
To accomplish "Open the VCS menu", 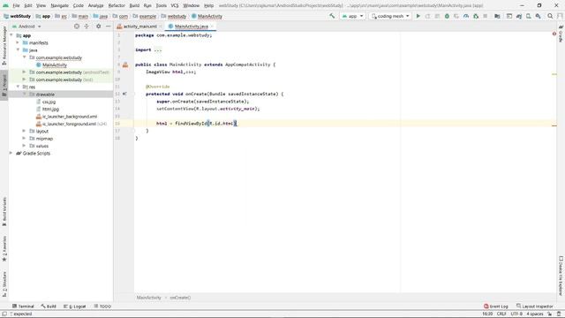I will coord(175,6).
